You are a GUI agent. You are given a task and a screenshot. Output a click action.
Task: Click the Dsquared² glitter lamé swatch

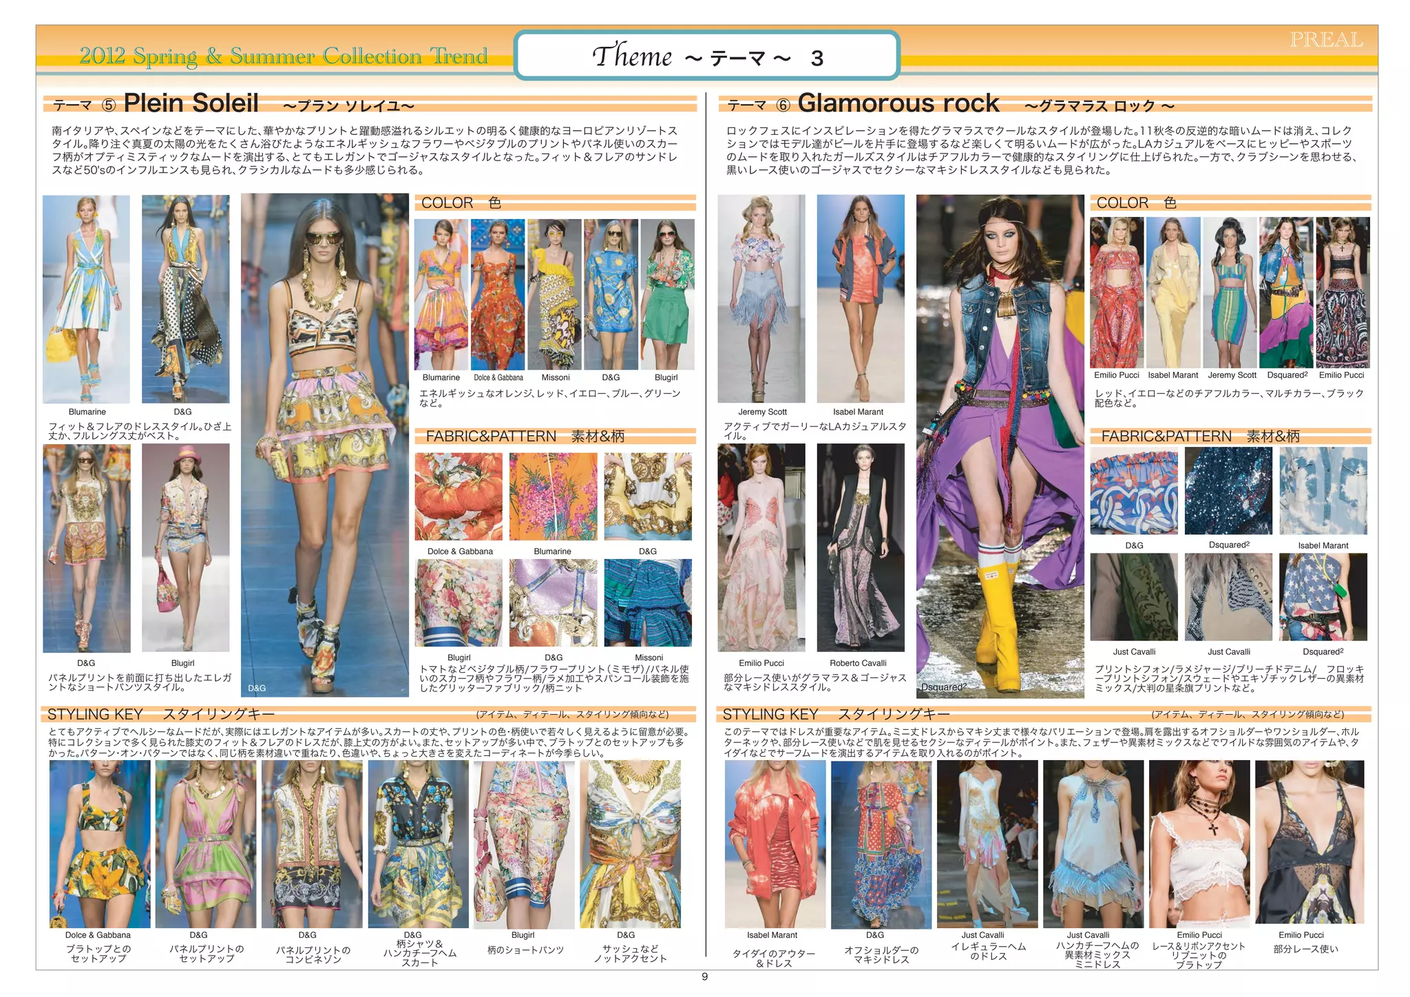1228,491
